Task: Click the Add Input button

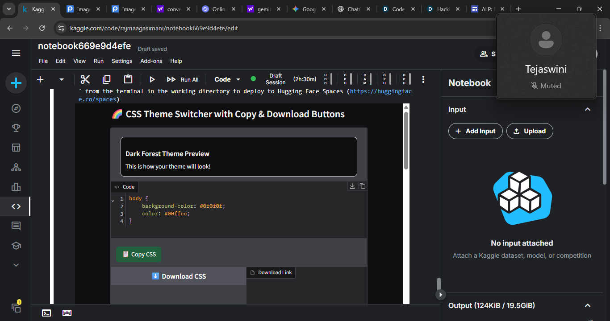Action: pos(475,131)
